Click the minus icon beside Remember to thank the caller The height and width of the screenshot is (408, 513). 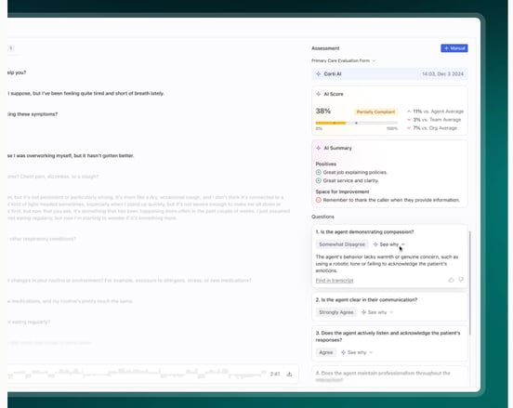tap(319, 200)
